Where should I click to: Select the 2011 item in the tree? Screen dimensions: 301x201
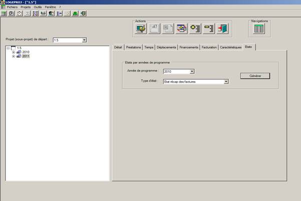point(26,57)
